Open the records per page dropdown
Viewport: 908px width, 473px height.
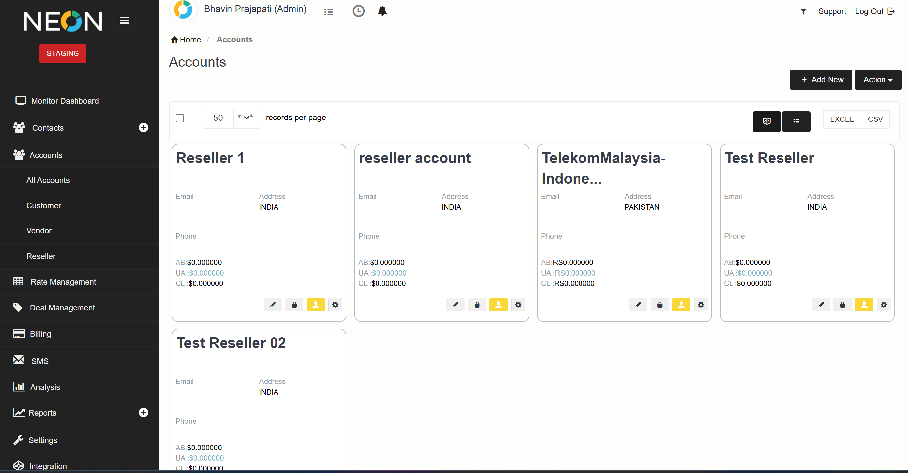click(246, 118)
